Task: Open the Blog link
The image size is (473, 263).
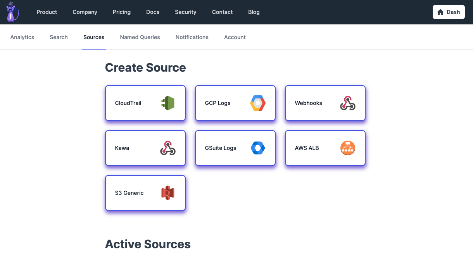Action: [254, 12]
